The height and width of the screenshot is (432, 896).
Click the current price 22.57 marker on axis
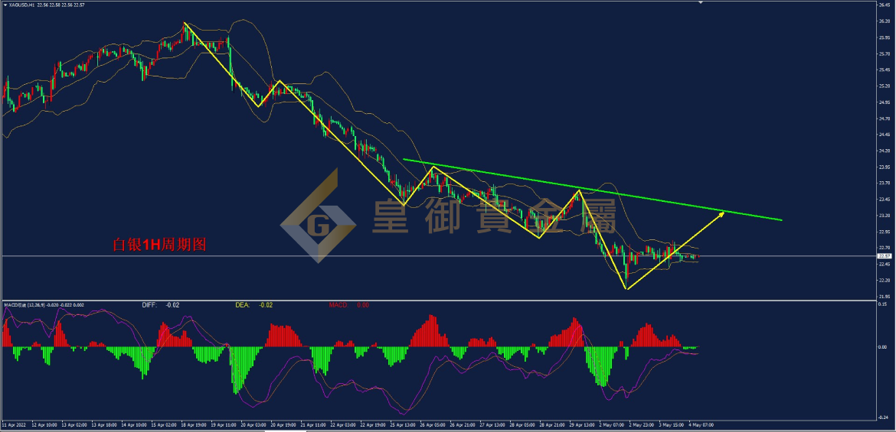pyautogui.click(x=885, y=256)
